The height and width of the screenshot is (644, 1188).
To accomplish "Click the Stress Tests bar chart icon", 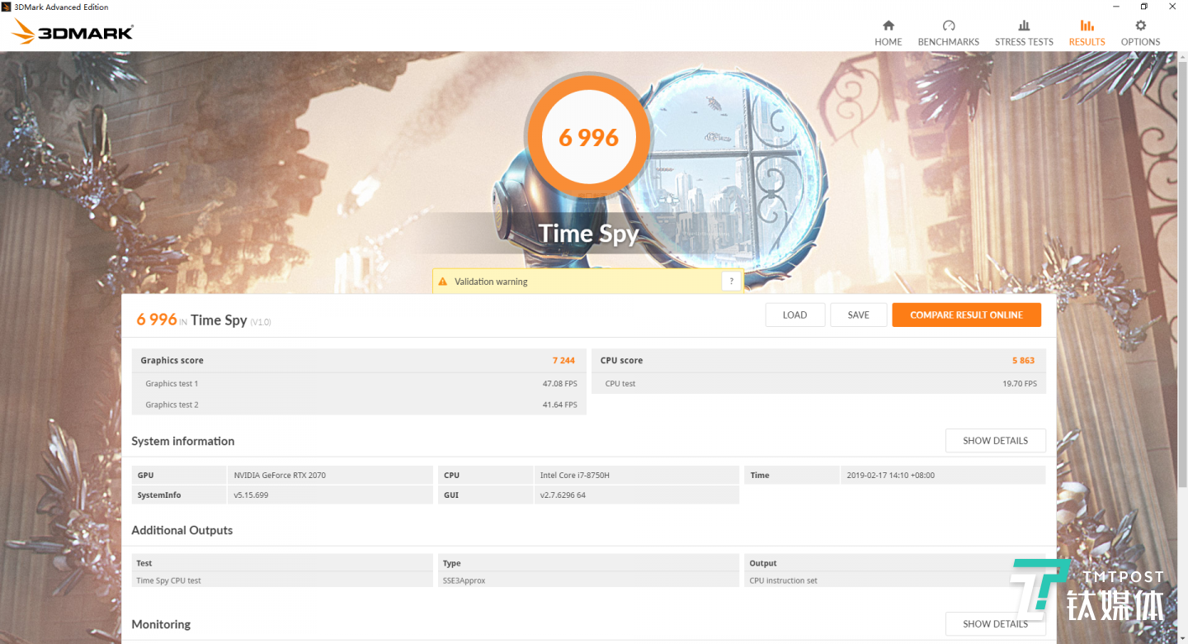I will [x=1024, y=26].
